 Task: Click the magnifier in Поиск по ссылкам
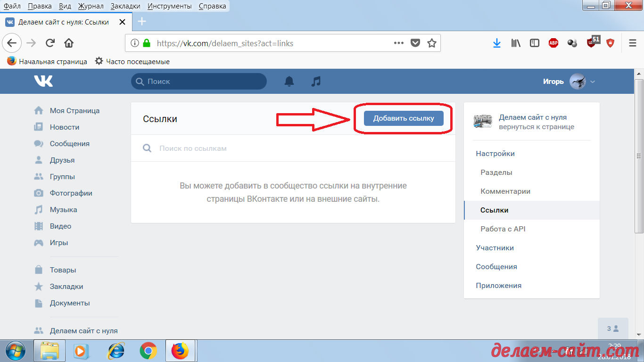(147, 148)
